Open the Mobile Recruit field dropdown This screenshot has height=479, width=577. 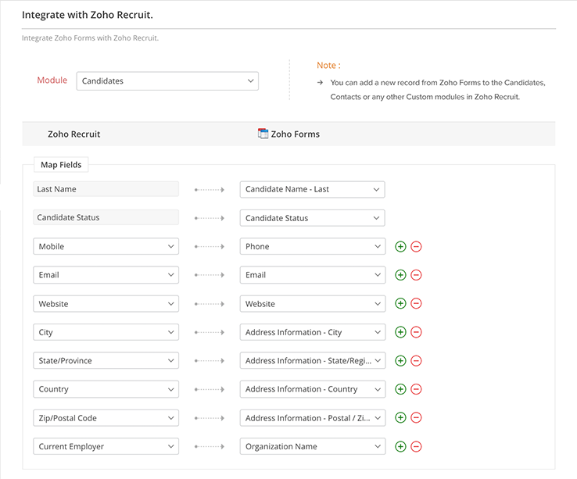point(106,246)
